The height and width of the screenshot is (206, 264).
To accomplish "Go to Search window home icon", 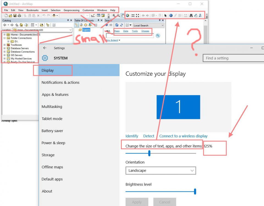I will (x=117, y=25).
